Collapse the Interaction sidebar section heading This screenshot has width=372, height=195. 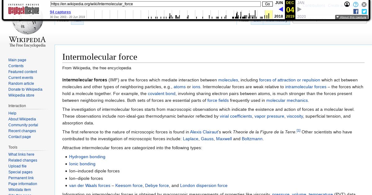click(17, 106)
